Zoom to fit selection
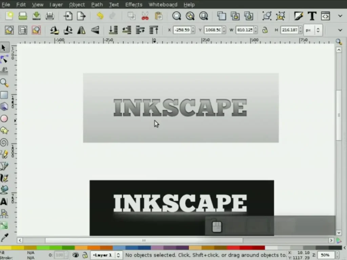This screenshot has width=347, height=260. coord(177,16)
